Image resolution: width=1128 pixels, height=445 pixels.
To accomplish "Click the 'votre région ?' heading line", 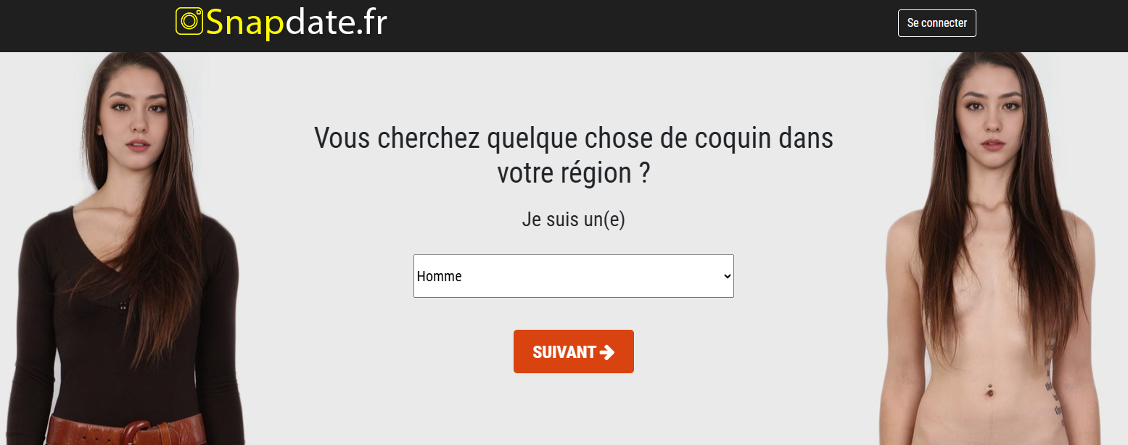I will [573, 174].
